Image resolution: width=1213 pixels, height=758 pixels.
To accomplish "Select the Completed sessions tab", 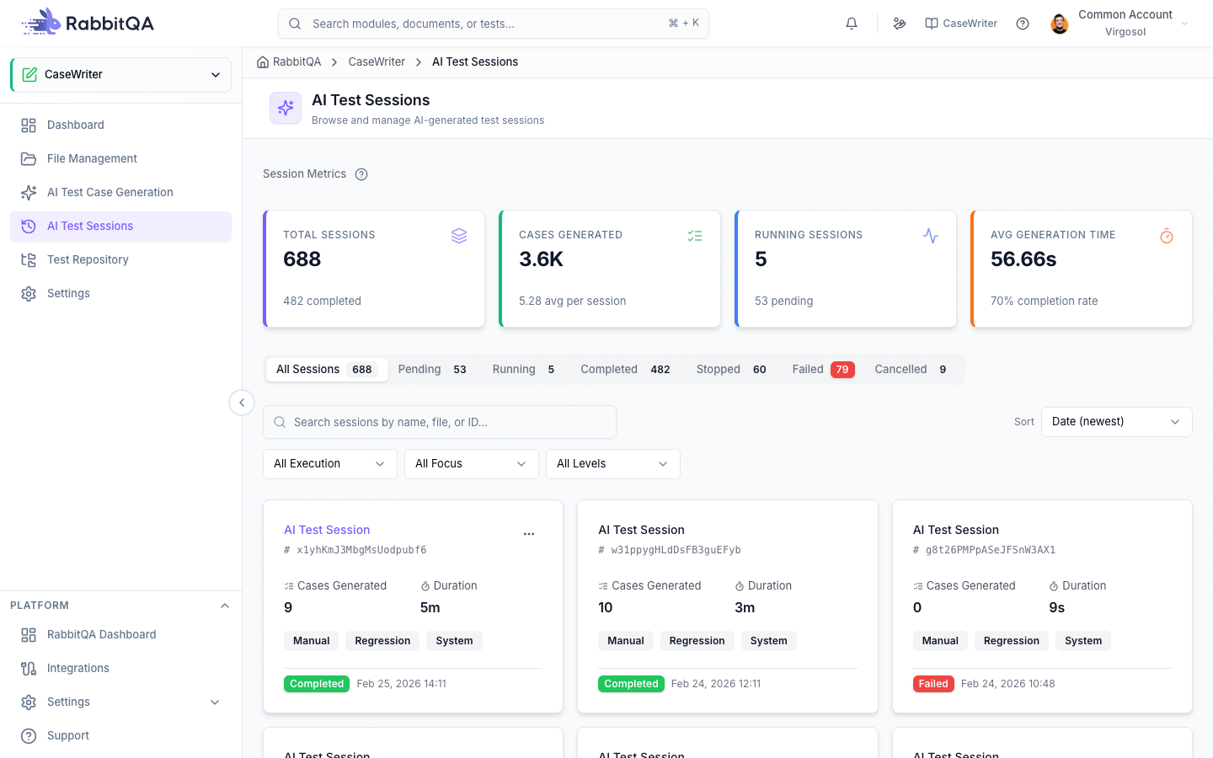I will pos(625,370).
